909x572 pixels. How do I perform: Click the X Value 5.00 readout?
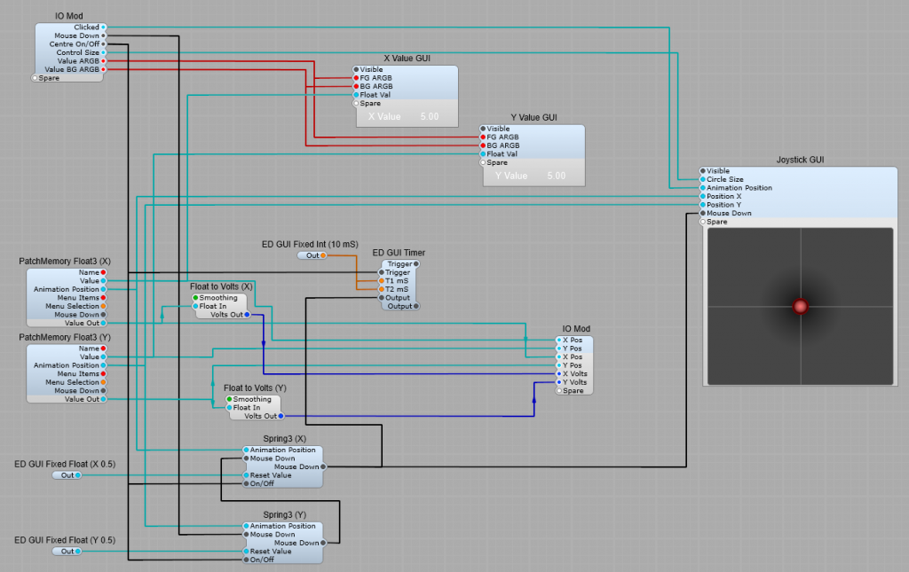click(x=404, y=116)
